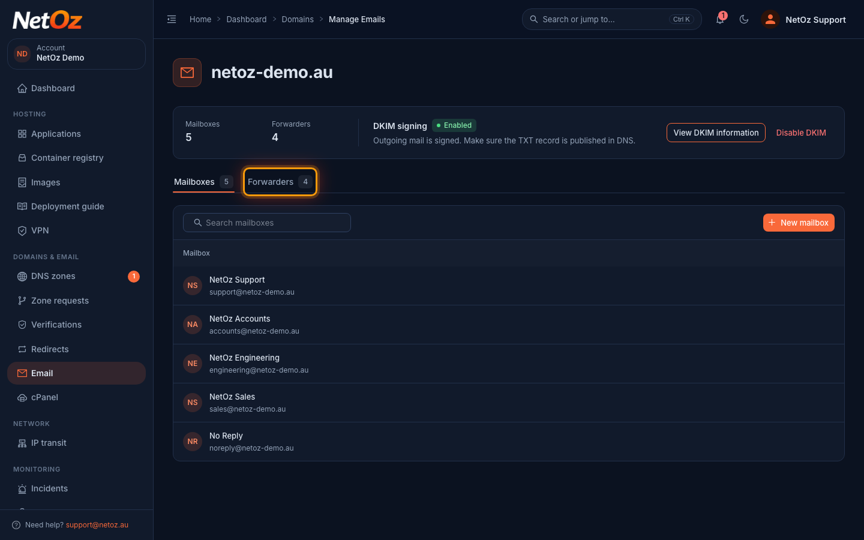This screenshot has height=540, width=864.
Task: Open VPN section
Action: pyautogui.click(x=76, y=230)
